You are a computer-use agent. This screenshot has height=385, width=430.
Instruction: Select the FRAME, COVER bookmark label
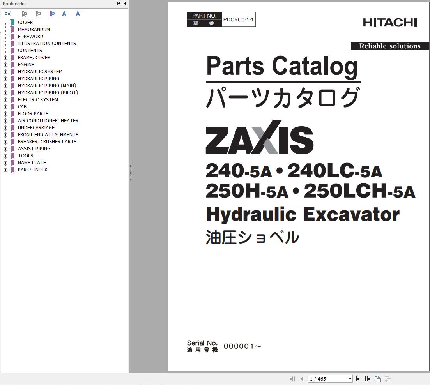(x=34, y=58)
